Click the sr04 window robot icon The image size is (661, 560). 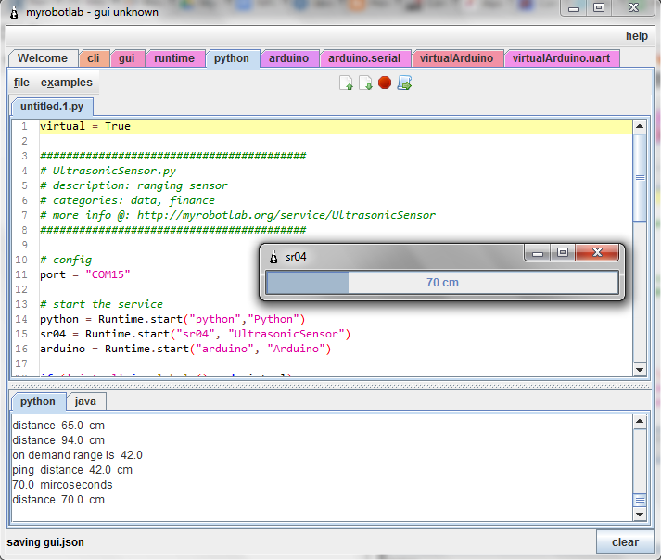pyautogui.click(x=273, y=257)
